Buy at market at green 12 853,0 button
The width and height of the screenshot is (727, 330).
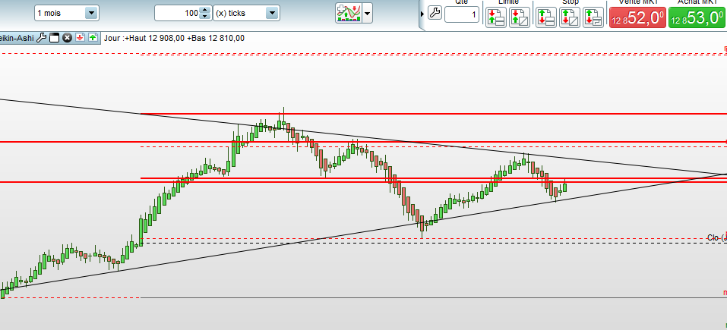(x=697, y=17)
